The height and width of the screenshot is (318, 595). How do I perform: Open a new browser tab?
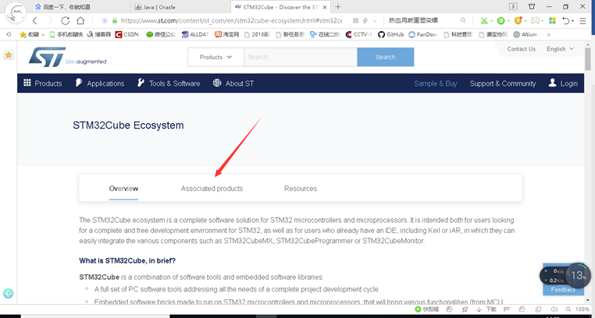(338, 7)
